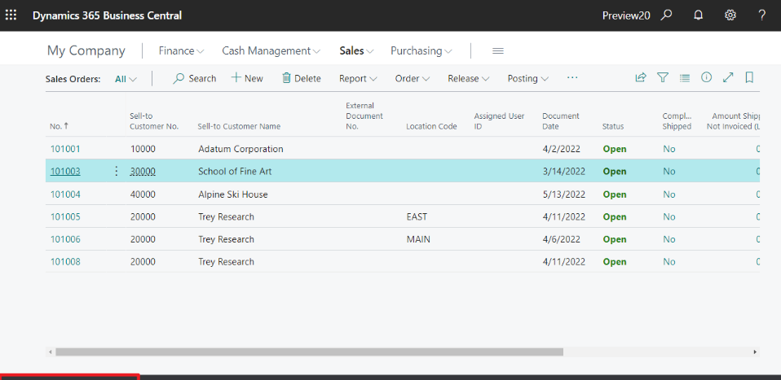Click the search magnifier in the top bar
The height and width of the screenshot is (380, 781).
pos(666,15)
